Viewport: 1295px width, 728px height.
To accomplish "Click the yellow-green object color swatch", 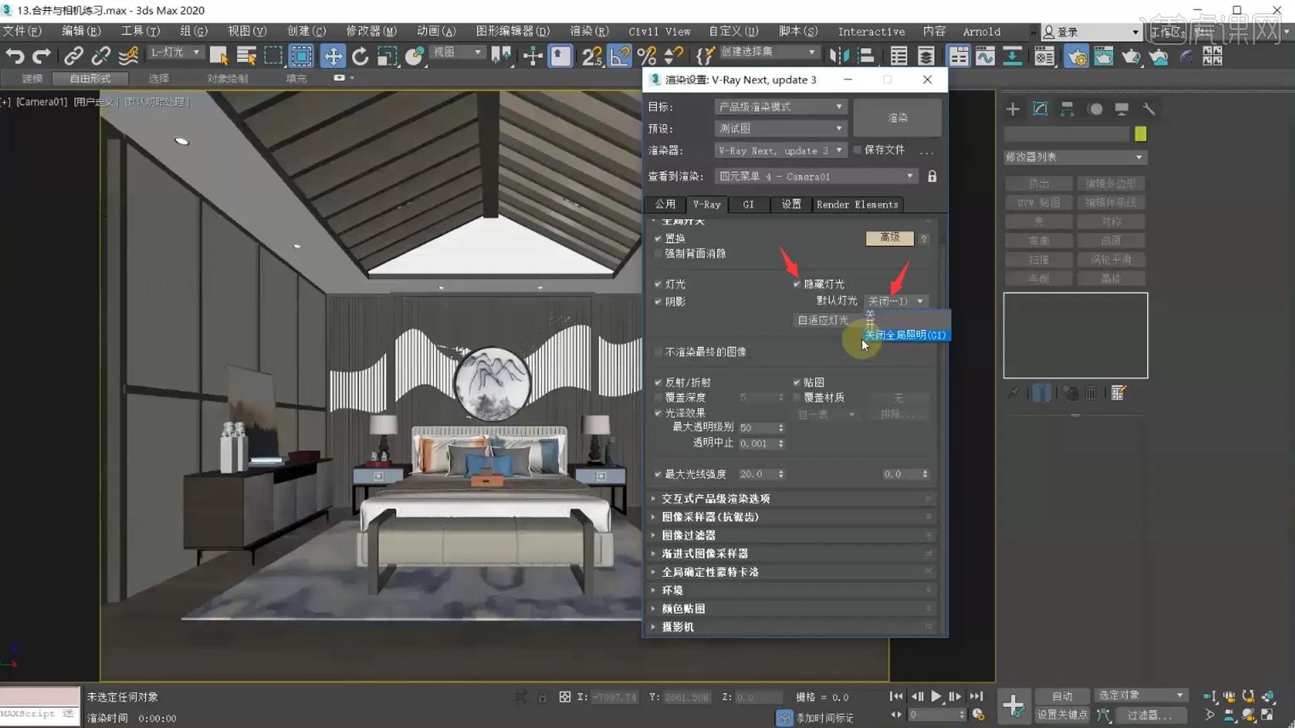I will point(1141,134).
